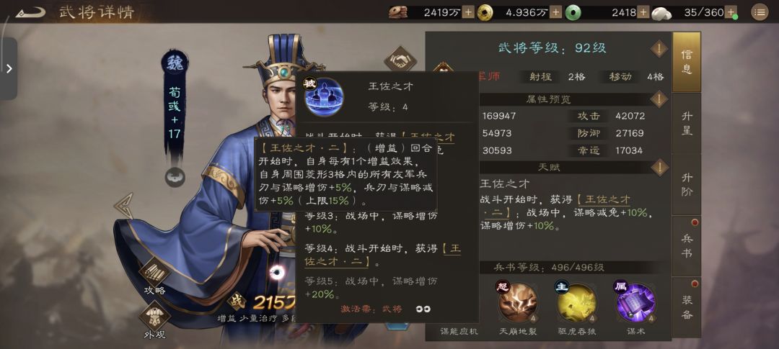
Task: Add jade with the 2418 plus
Action: coord(643,12)
